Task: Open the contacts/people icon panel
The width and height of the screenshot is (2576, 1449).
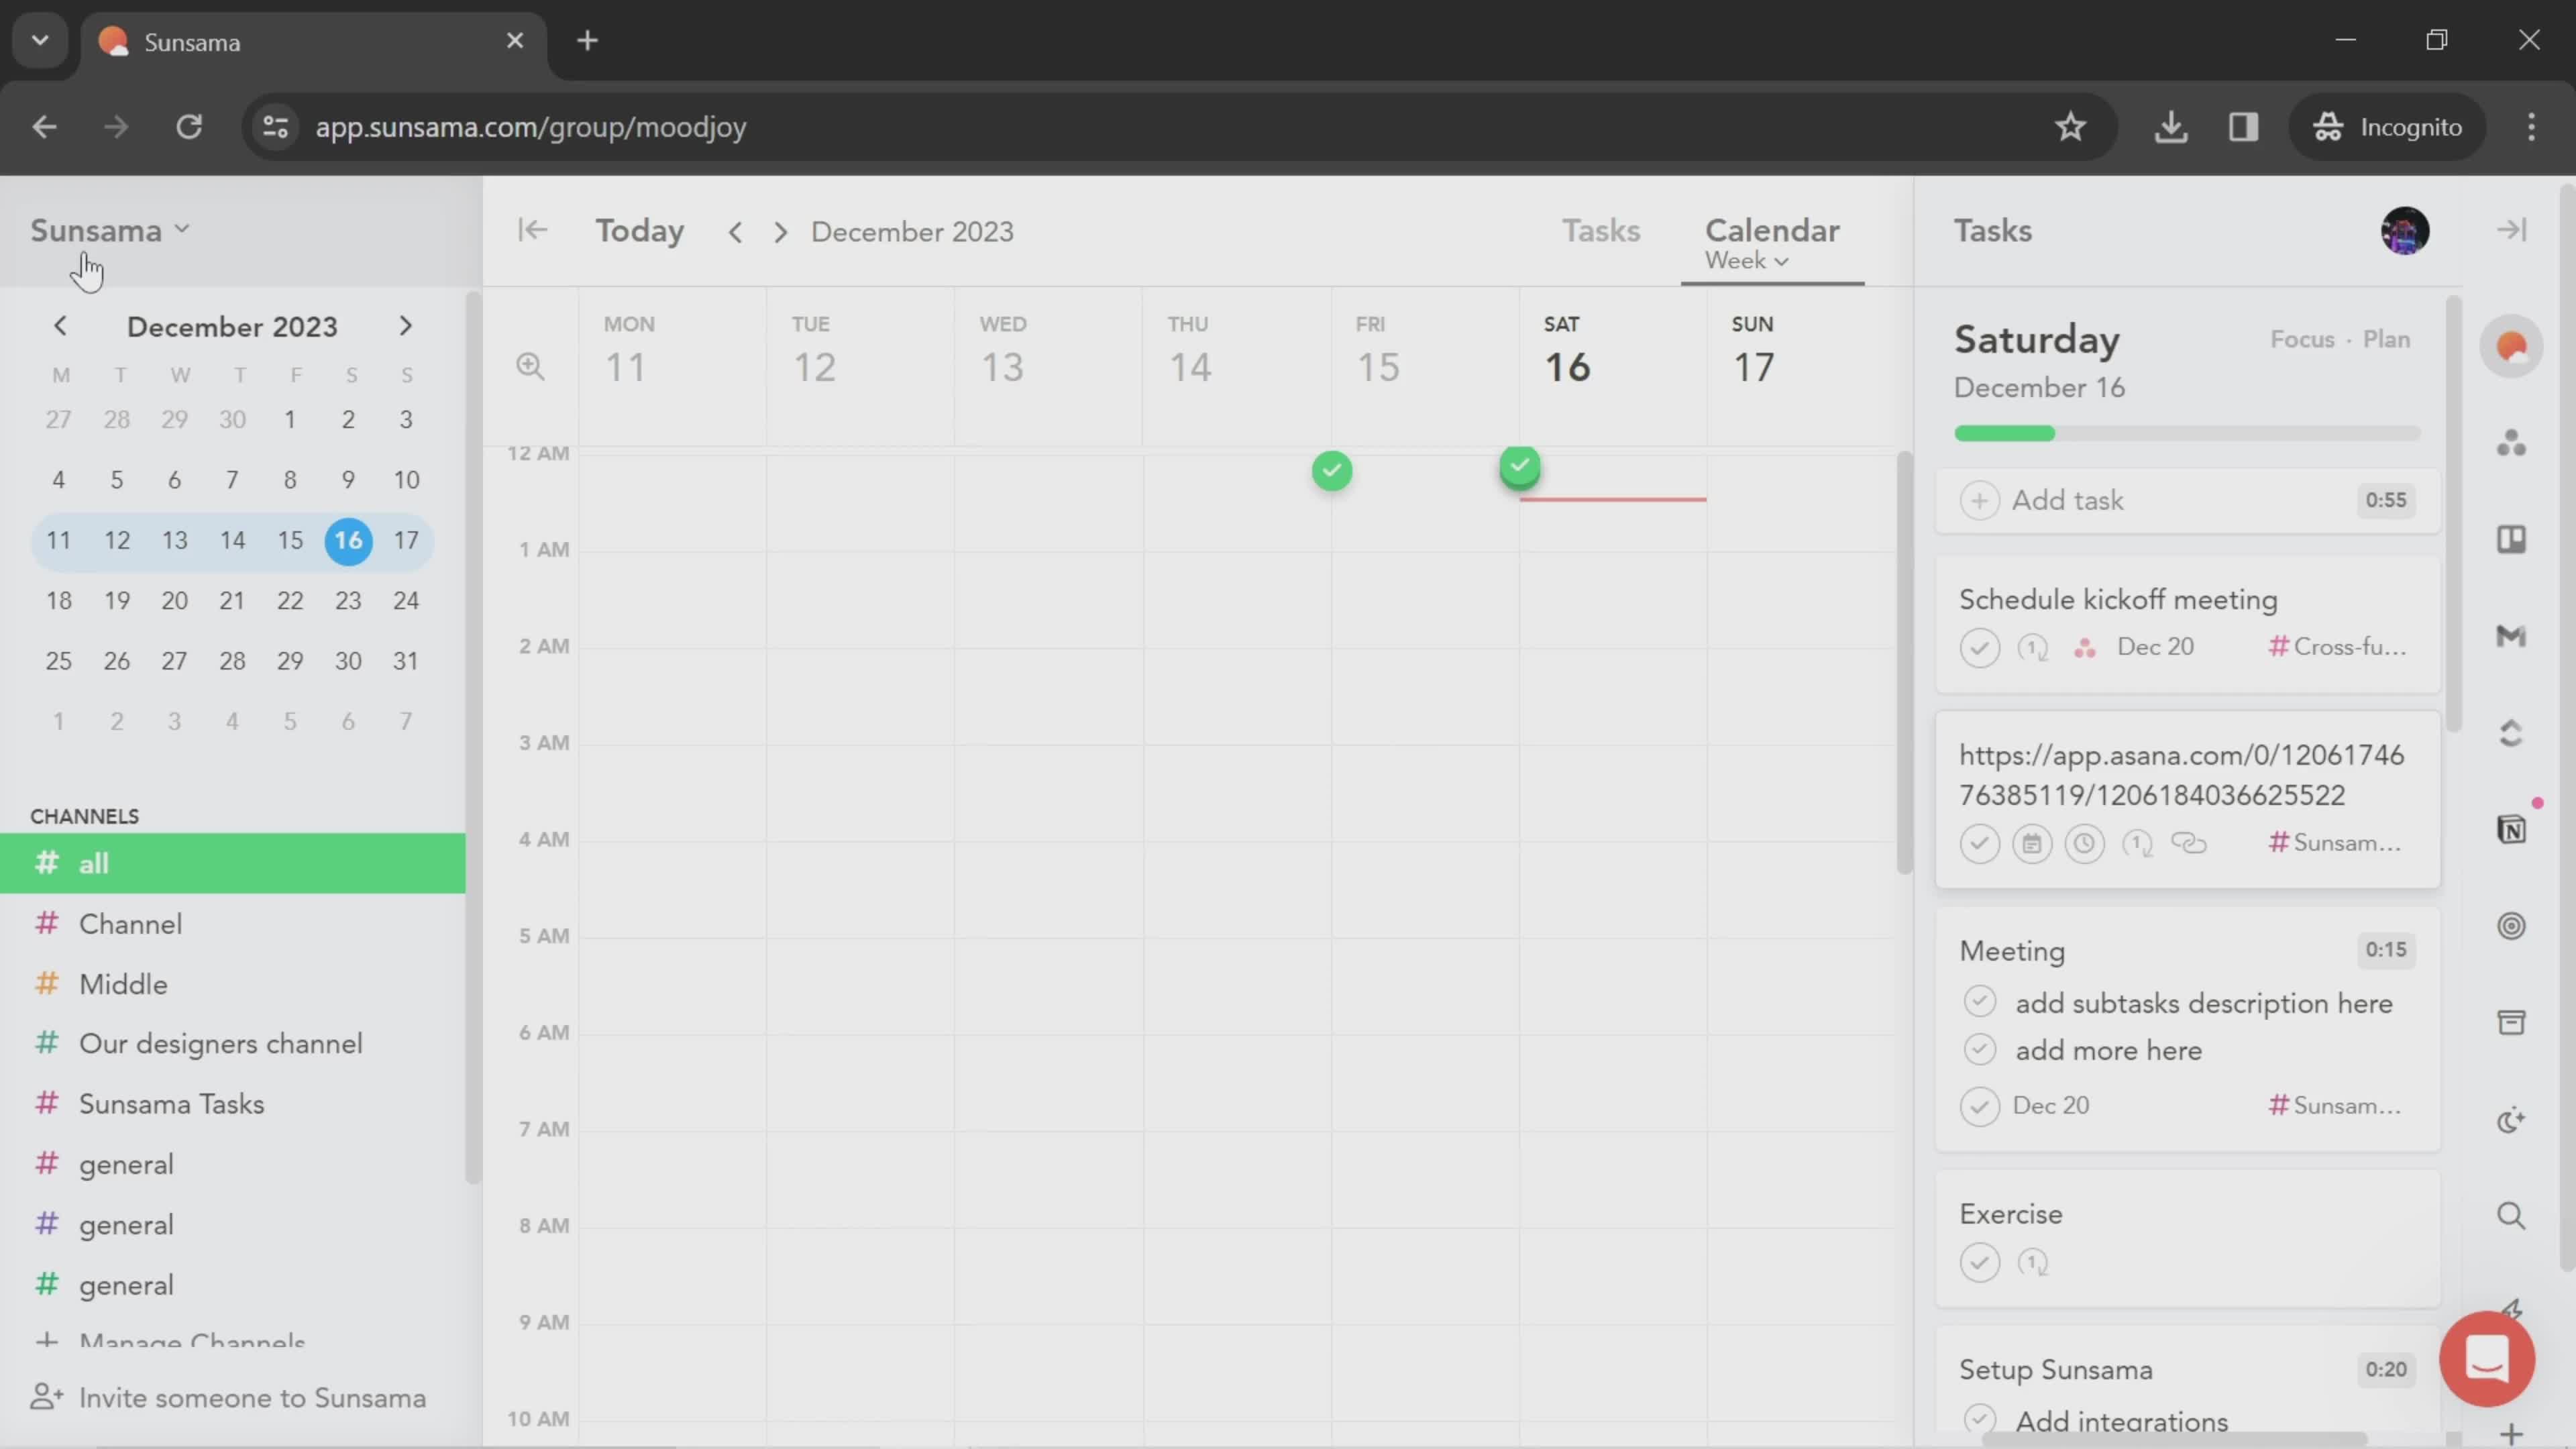Action: pyautogui.click(x=2510, y=446)
